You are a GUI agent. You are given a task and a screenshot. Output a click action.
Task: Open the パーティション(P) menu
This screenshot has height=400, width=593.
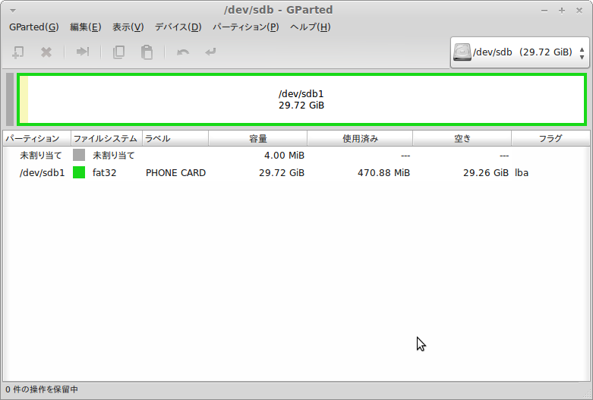(x=246, y=27)
